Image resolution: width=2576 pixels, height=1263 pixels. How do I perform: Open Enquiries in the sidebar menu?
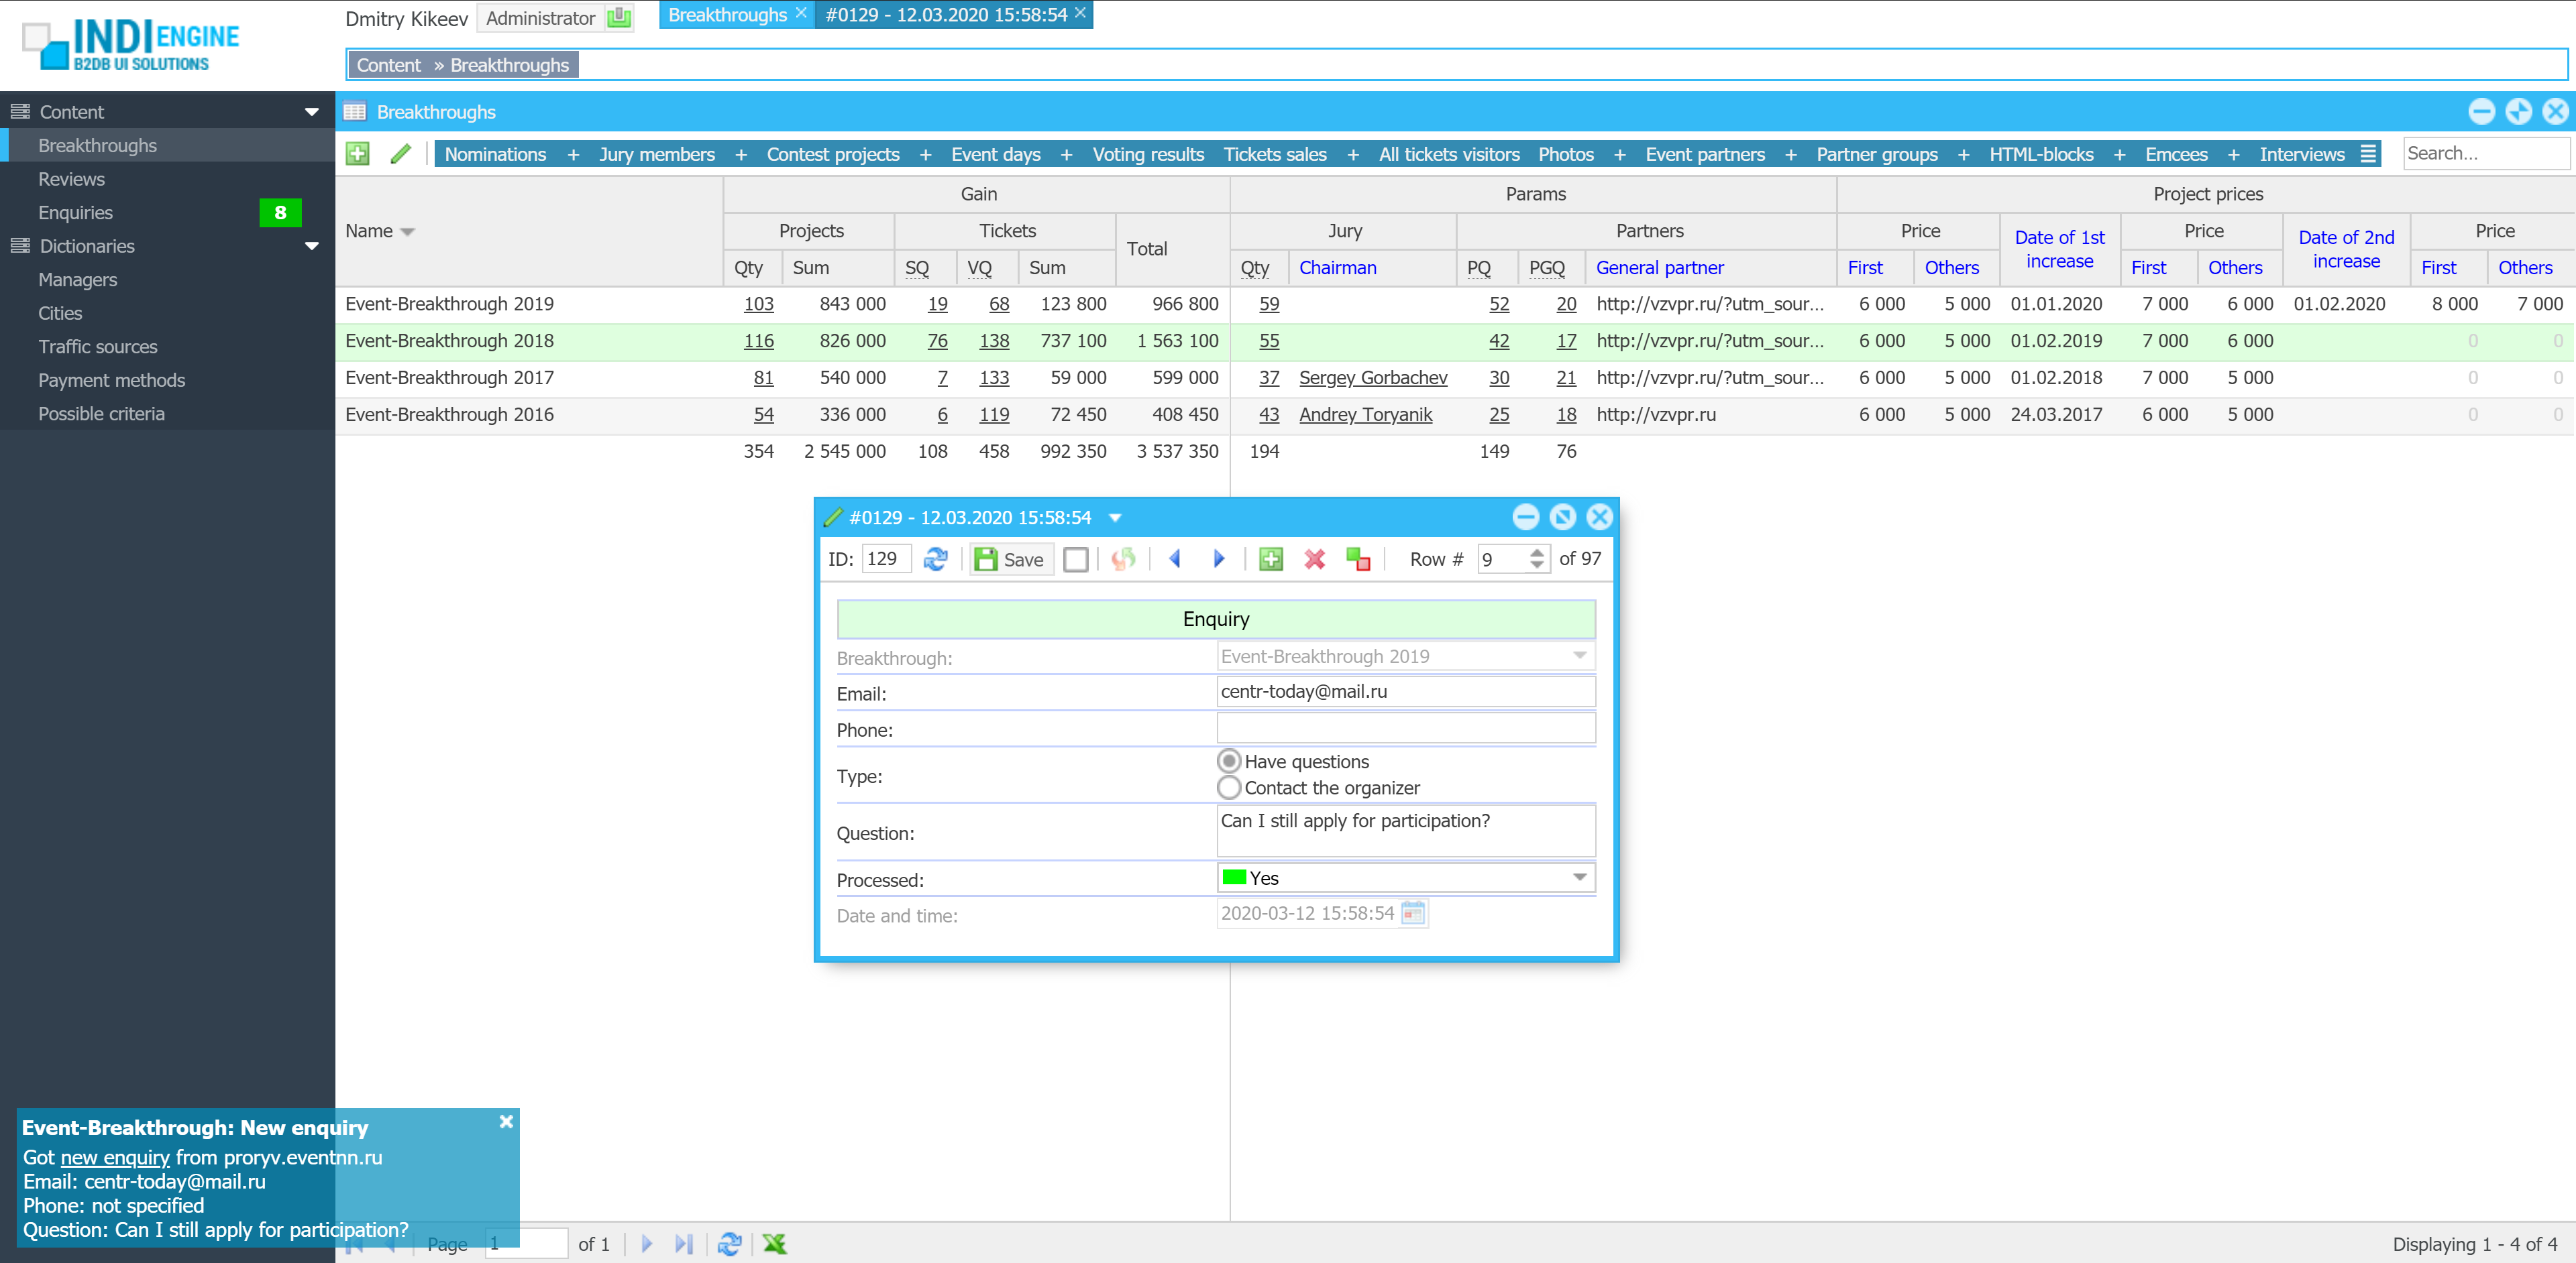[75, 213]
